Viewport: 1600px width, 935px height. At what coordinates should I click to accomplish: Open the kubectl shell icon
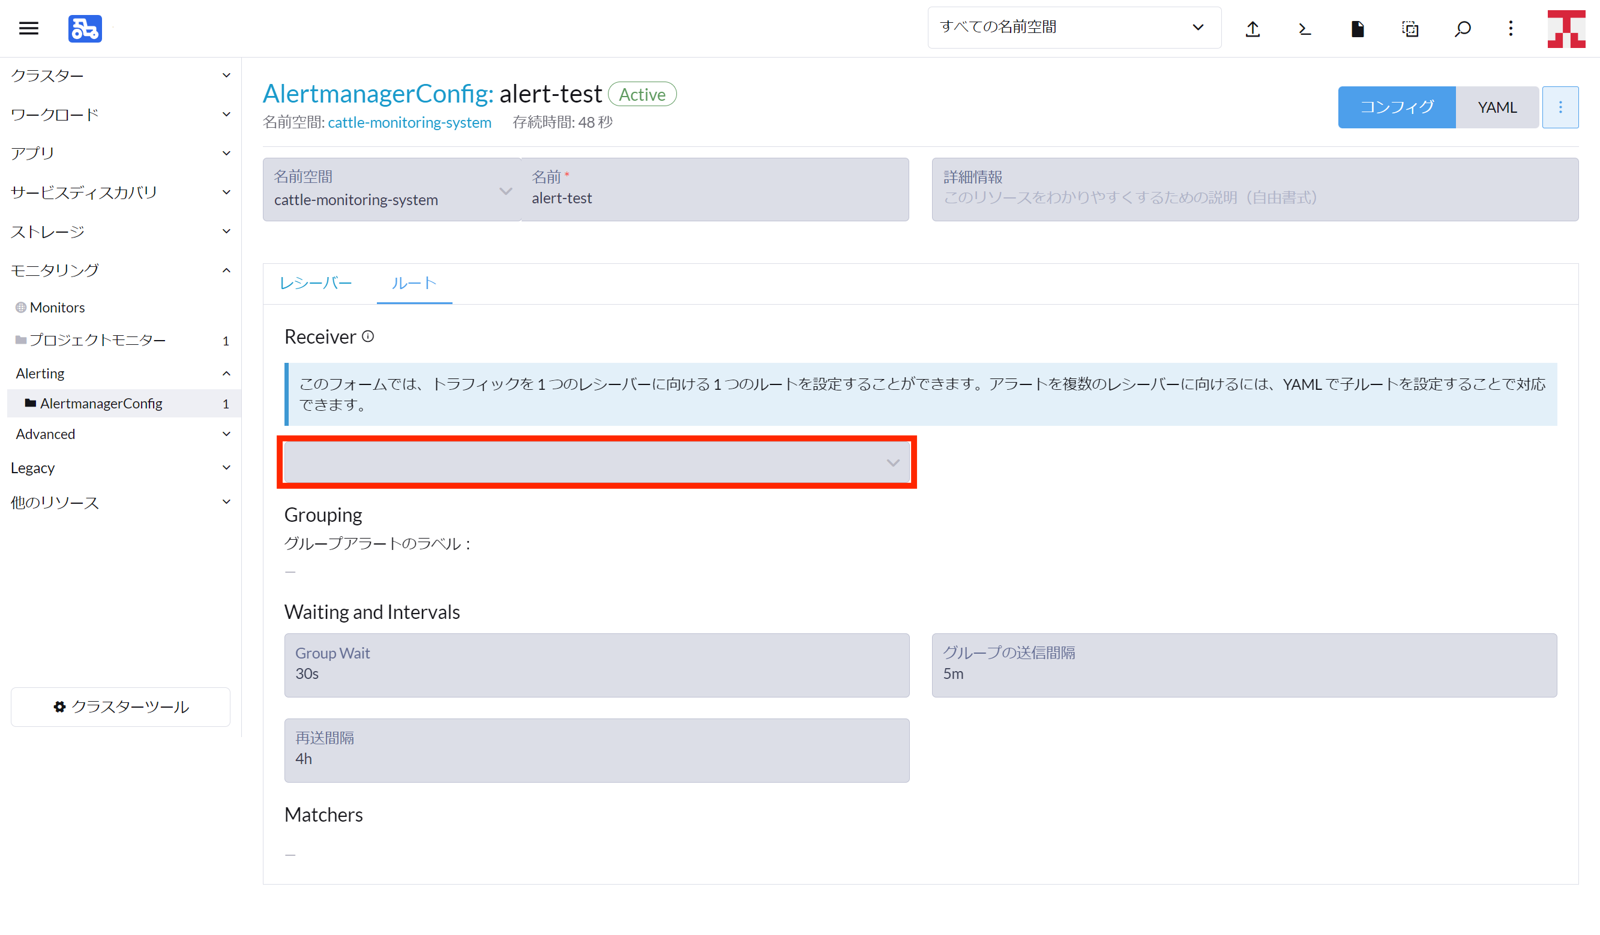pos(1305,29)
